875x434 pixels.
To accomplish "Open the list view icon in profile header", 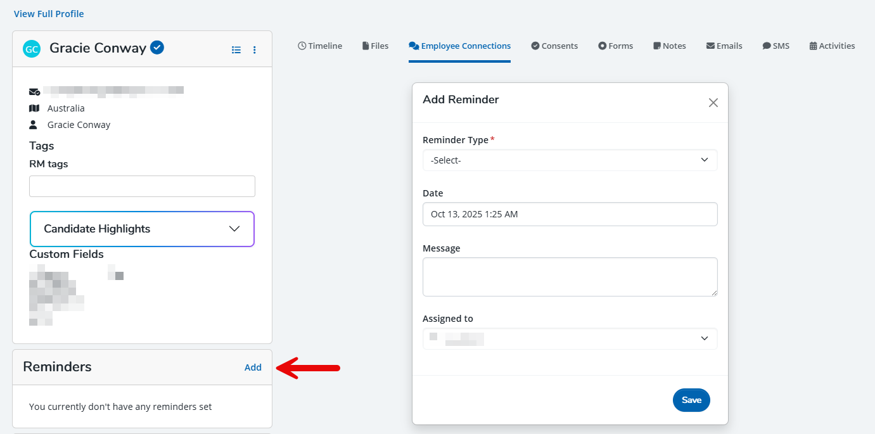I will click(236, 49).
